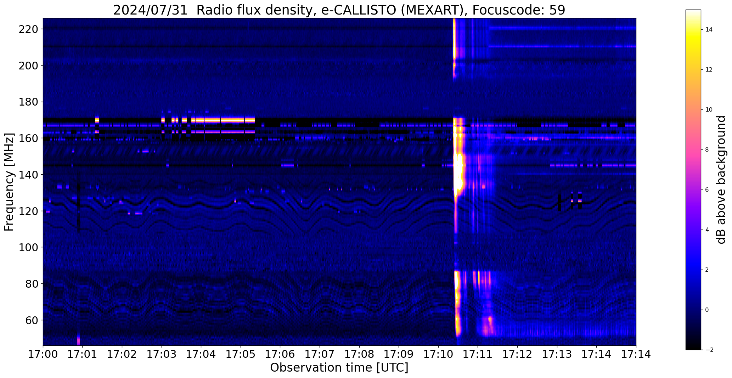Click the colorbar tick label 12
The width and height of the screenshot is (732, 378).
tap(709, 70)
